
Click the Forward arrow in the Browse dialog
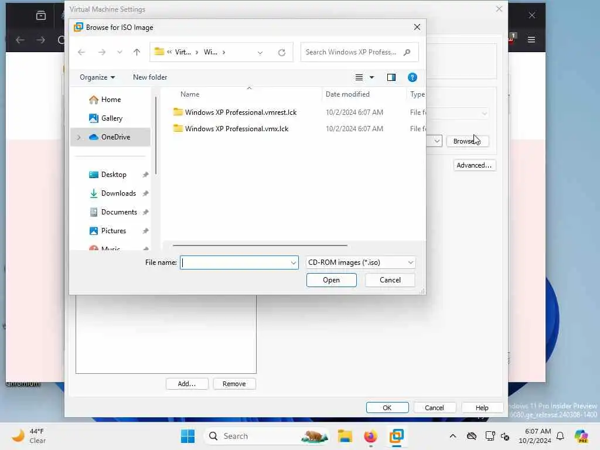click(102, 52)
